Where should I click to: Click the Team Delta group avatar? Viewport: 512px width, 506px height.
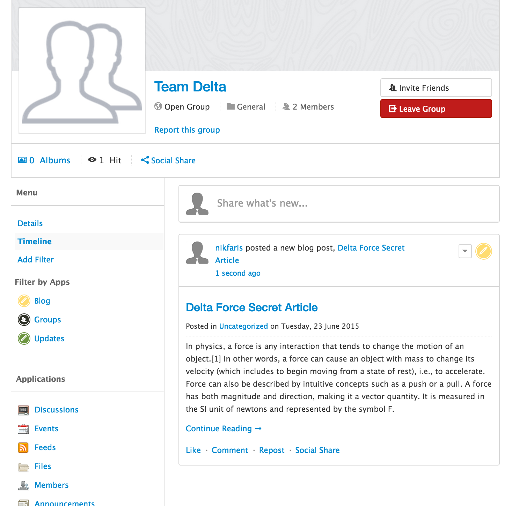82,71
